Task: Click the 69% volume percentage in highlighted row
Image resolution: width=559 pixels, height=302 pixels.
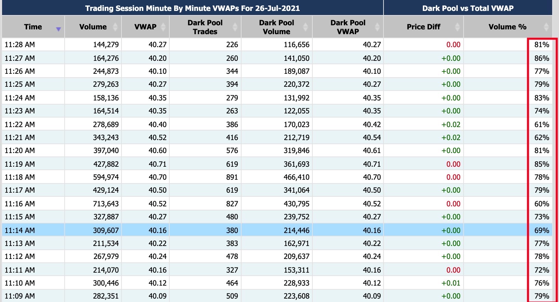Action: (542, 230)
